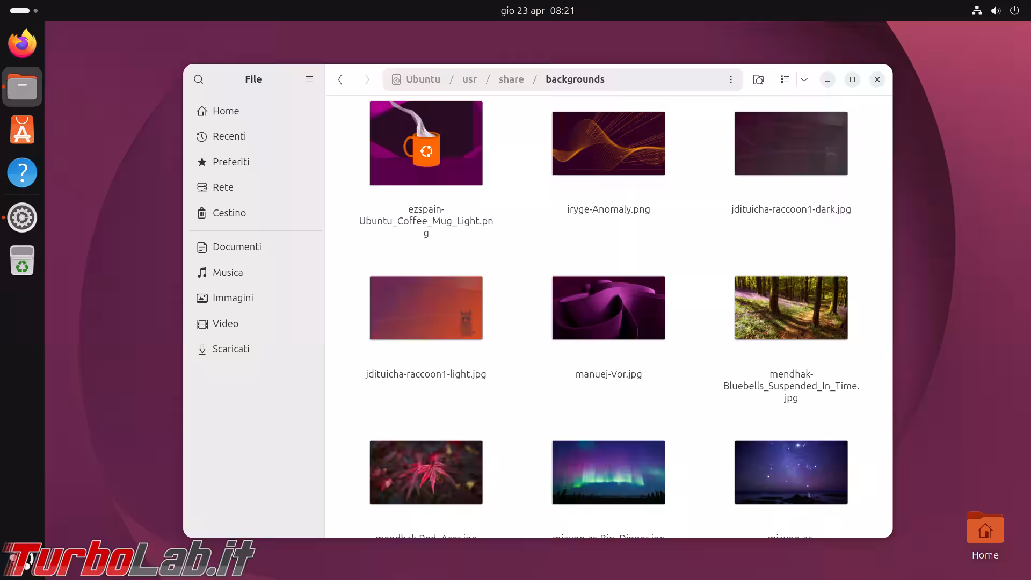
Task: Open the system power menu in top bar
Action: 1014,10
